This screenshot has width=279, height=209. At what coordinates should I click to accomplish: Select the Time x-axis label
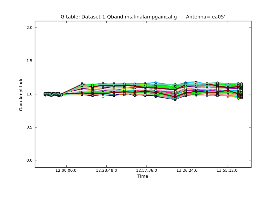(143, 176)
